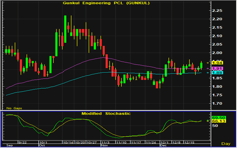237x148 pixels.
Task: Click the 2.25 level on price axis
Action: tap(218, 10)
